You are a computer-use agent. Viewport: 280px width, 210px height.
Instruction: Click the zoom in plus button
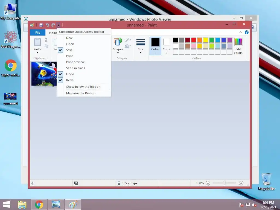[x=241, y=183]
